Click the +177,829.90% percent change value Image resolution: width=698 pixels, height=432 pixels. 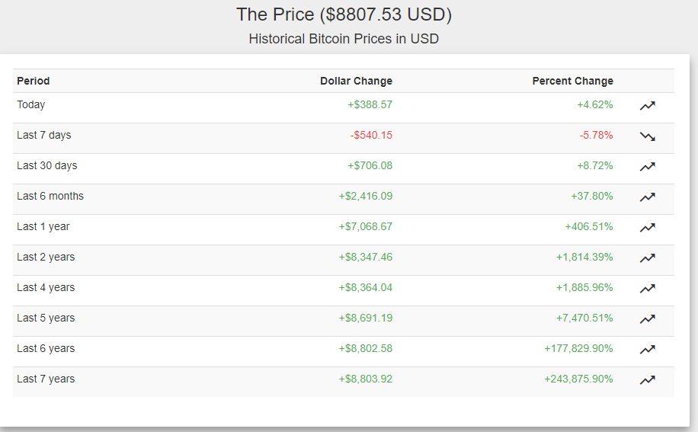click(578, 348)
